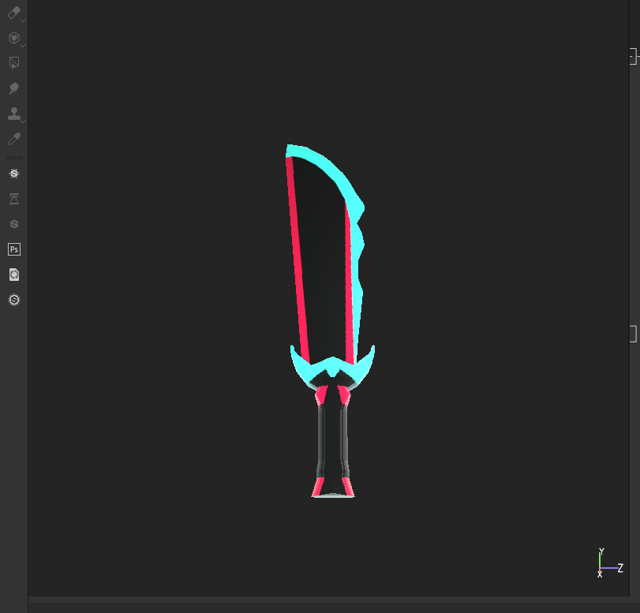
Task: Click the hourglass history icon
Action: pyautogui.click(x=13, y=199)
